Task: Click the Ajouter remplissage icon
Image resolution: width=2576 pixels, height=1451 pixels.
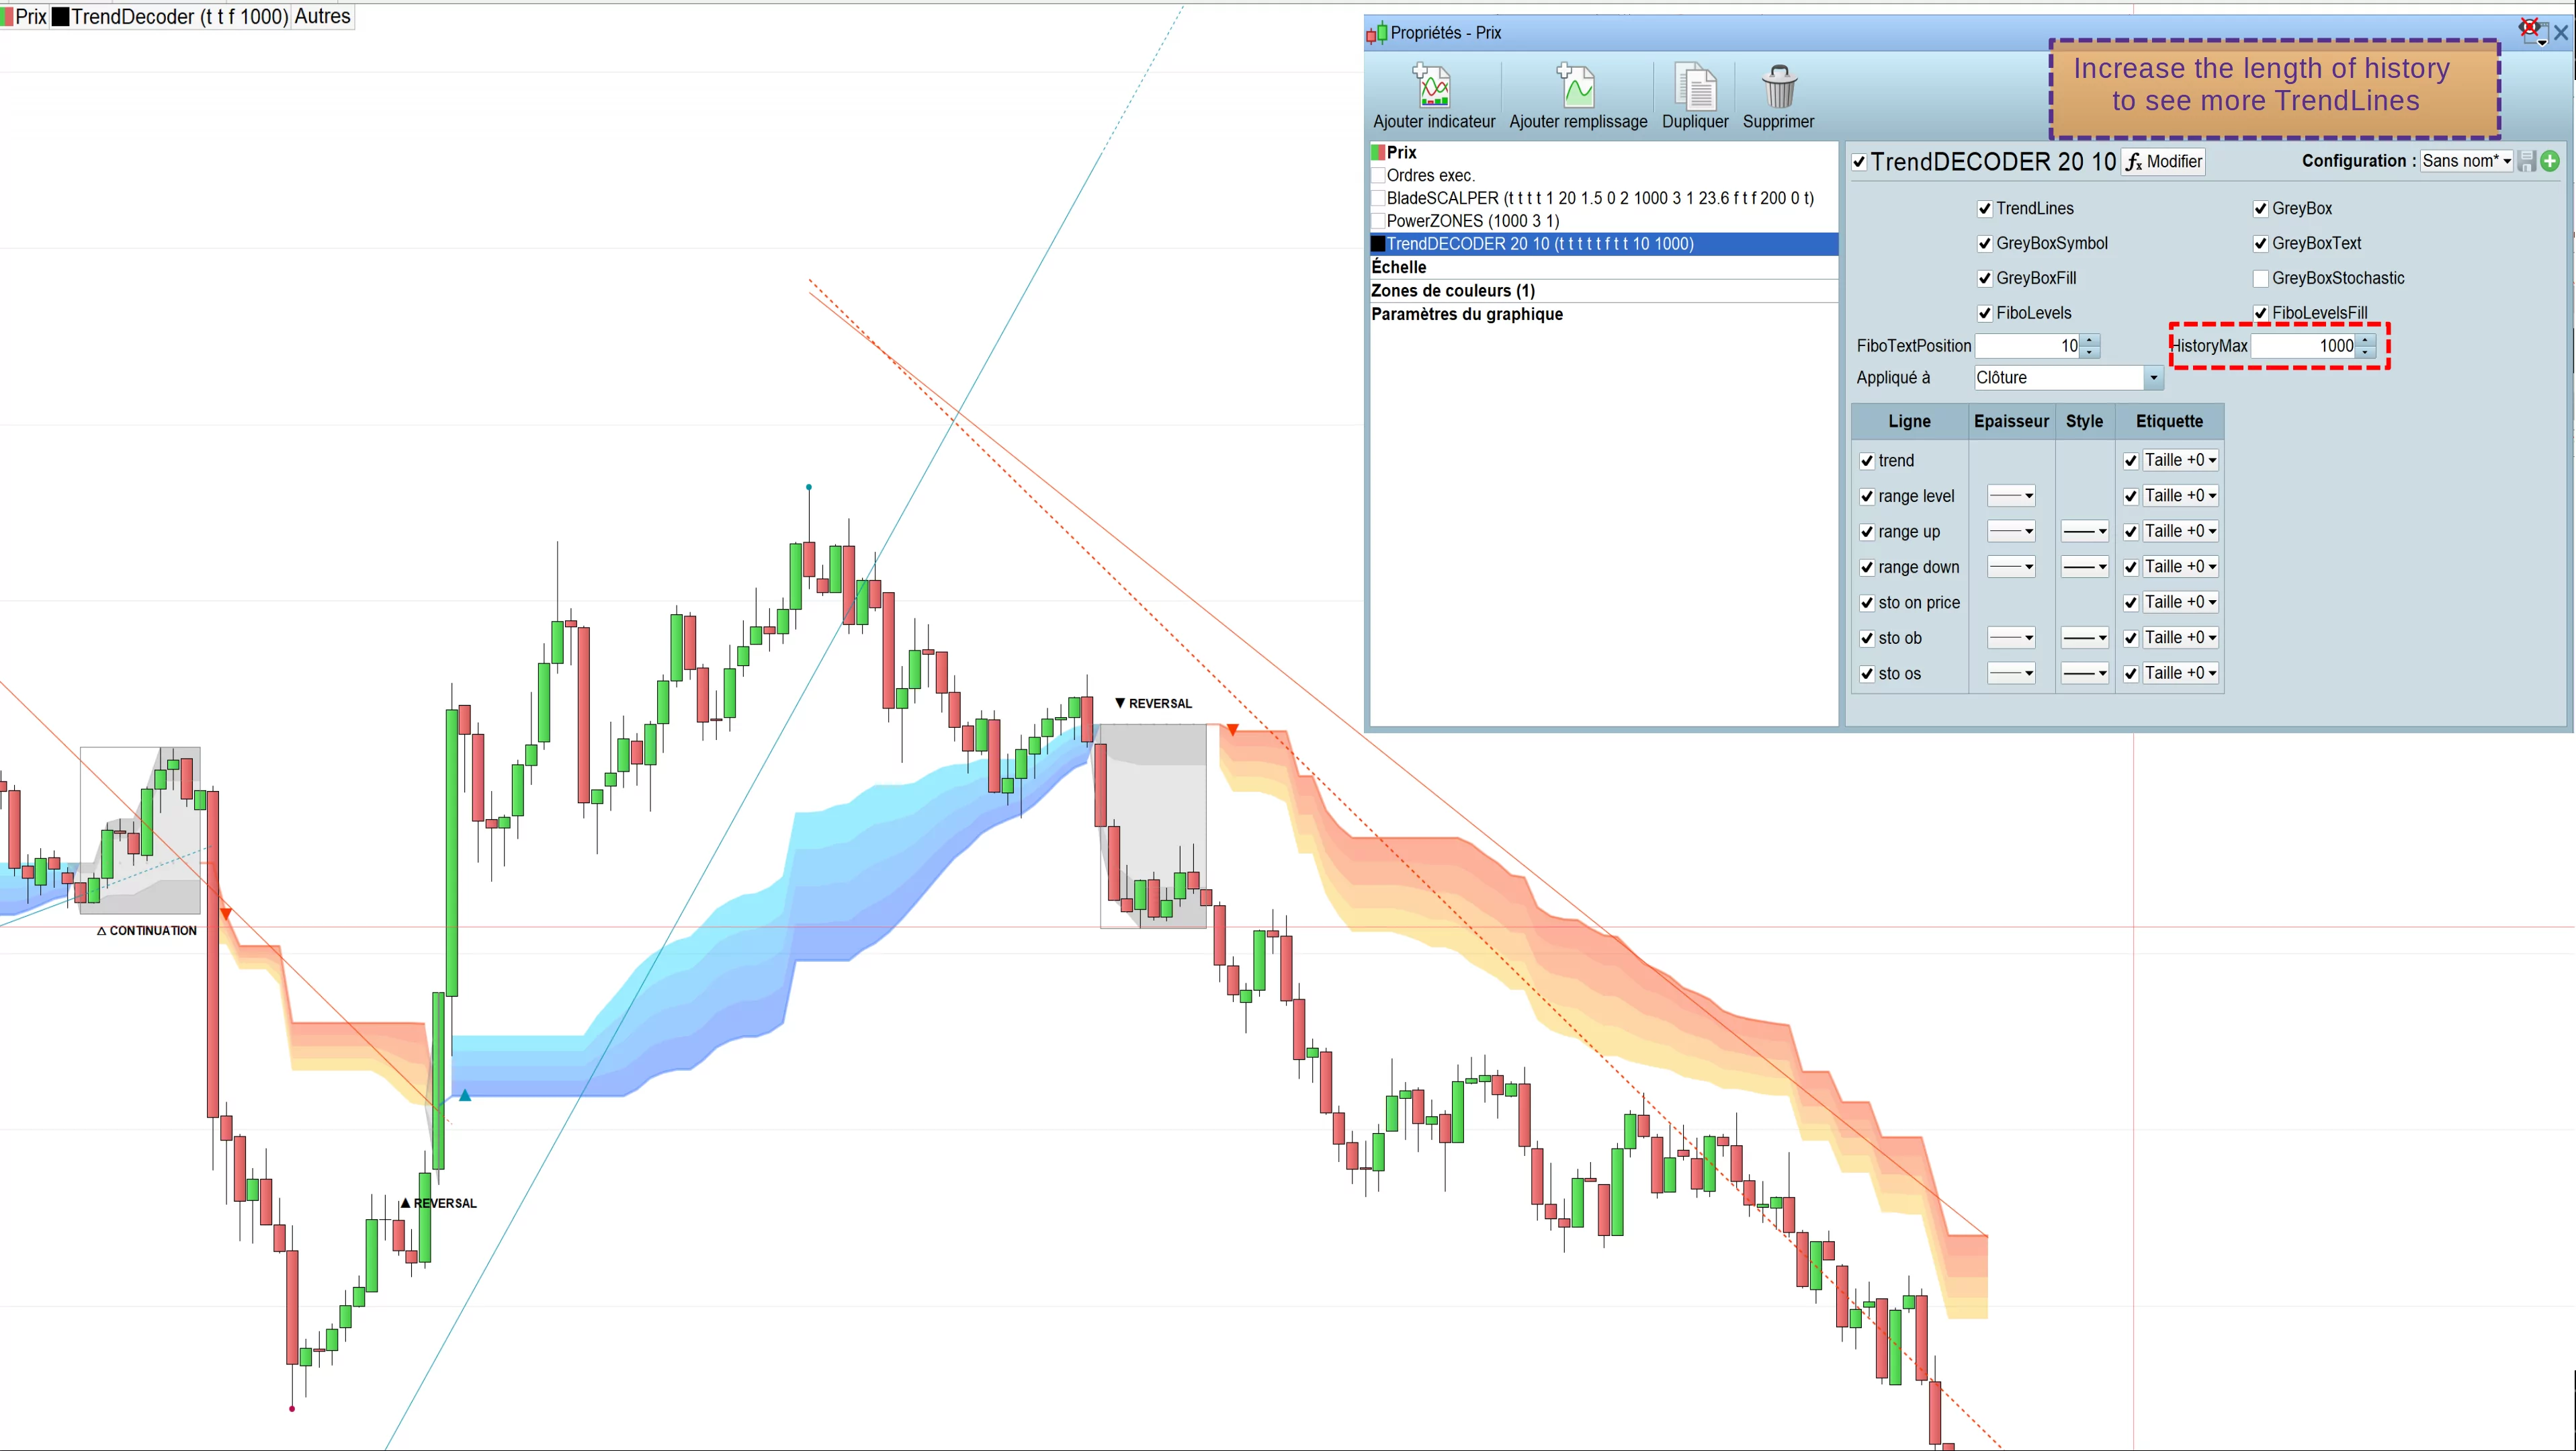Action: pos(1576,87)
